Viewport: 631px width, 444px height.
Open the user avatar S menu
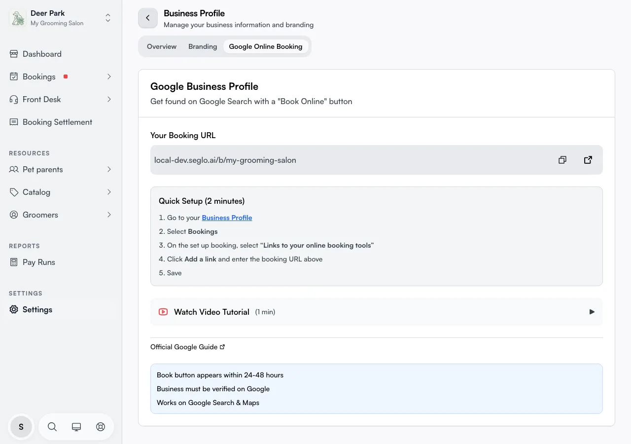pyautogui.click(x=21, y=427)
